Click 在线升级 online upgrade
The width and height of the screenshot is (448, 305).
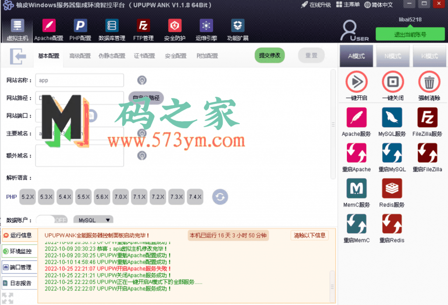316,5
